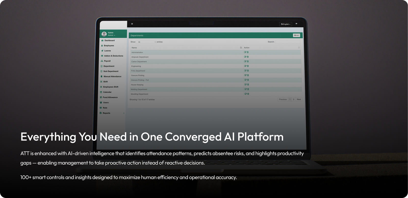Image resolution: width=408 pixels, height=198 pixels.
Task: Click the Next pagination button
Action: (x=299, y=100)
